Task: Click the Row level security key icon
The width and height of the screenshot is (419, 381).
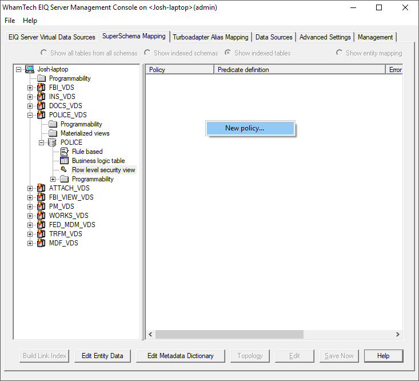Action: [x=64, y=170]
